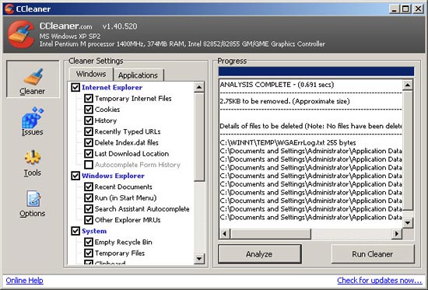428x290 pixels.
Task: Click the Internet Explorer group label
Action: (x=112, y=87)
